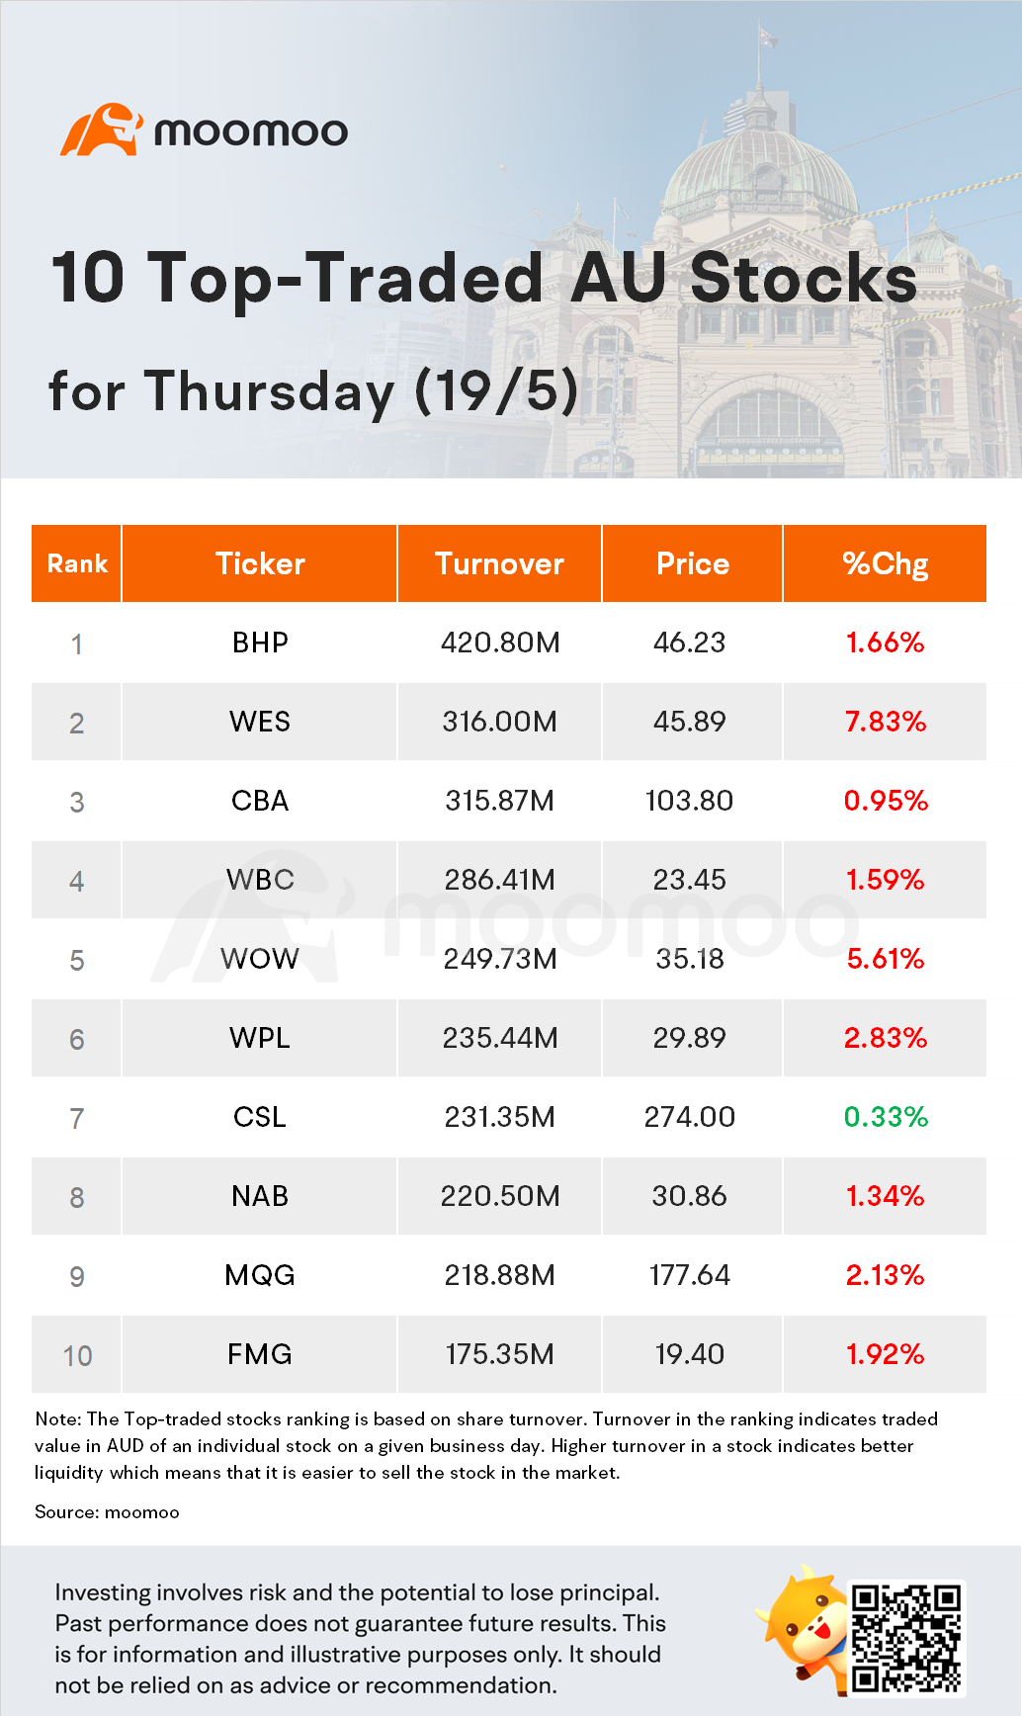This screenshot has height=1716, width=1022.
Task: Click the %Chg column header
Action: (x=885, y=563)
